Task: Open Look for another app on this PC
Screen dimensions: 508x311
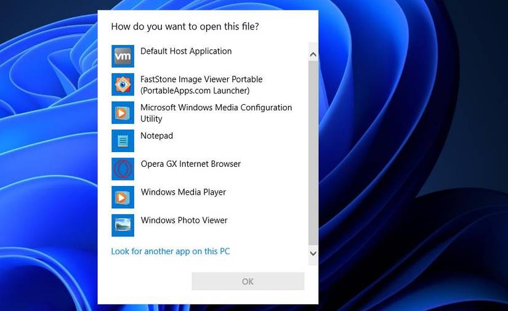Action: [171, 251]
